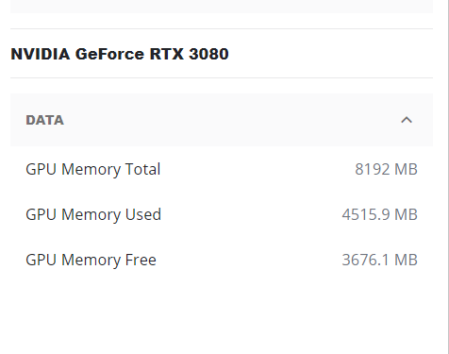Click the RTX text in the GPU title
This screenshot has height=354, width=449.
(167, 54)
